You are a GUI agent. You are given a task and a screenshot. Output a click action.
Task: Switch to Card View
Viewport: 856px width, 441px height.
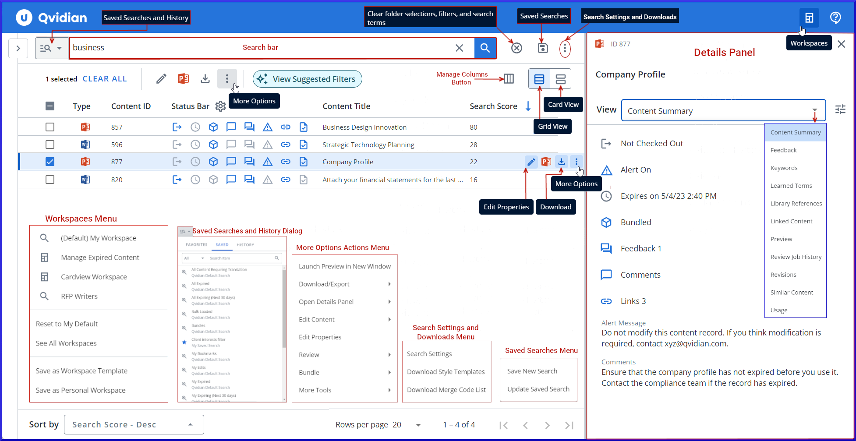(560, 79)
